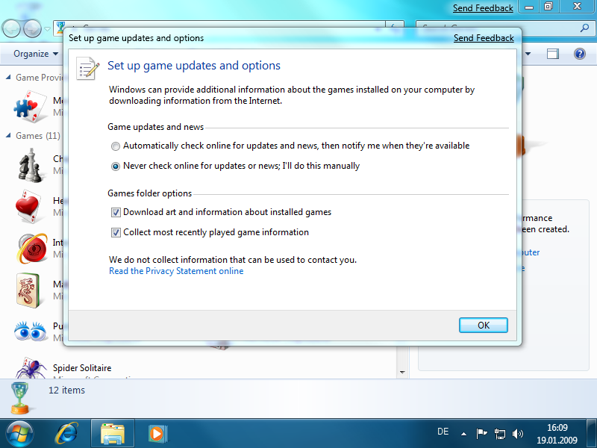597x448 pixels.
Task: Open Windows Media Player from taskbar
Action: [157, 433]
